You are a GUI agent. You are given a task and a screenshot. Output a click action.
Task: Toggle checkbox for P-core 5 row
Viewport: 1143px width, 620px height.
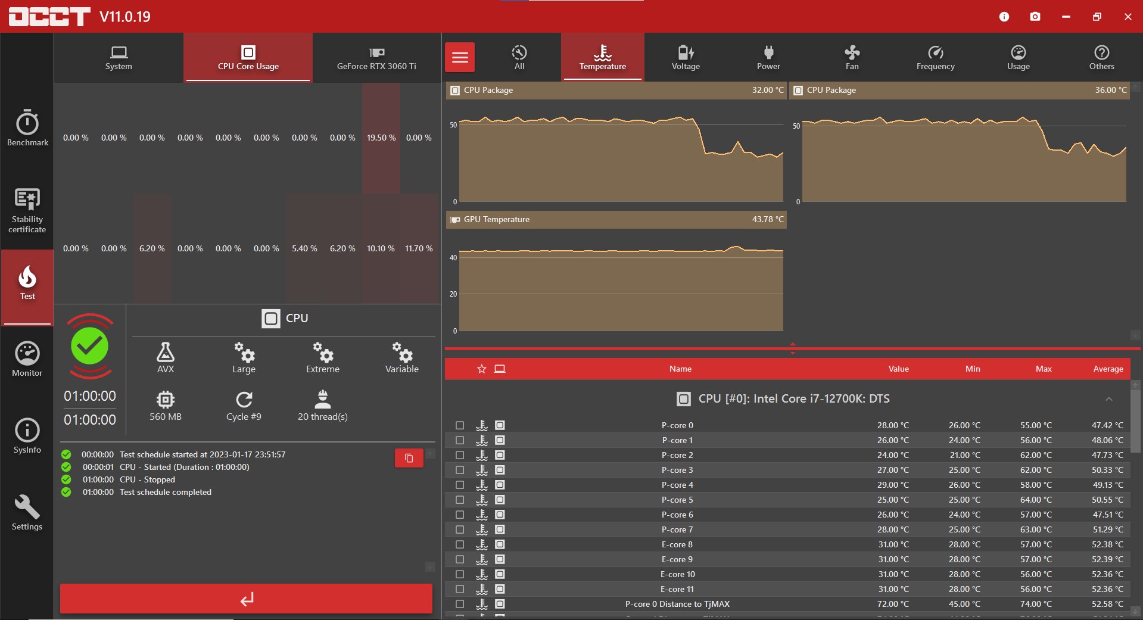click(x=460, y=500)
